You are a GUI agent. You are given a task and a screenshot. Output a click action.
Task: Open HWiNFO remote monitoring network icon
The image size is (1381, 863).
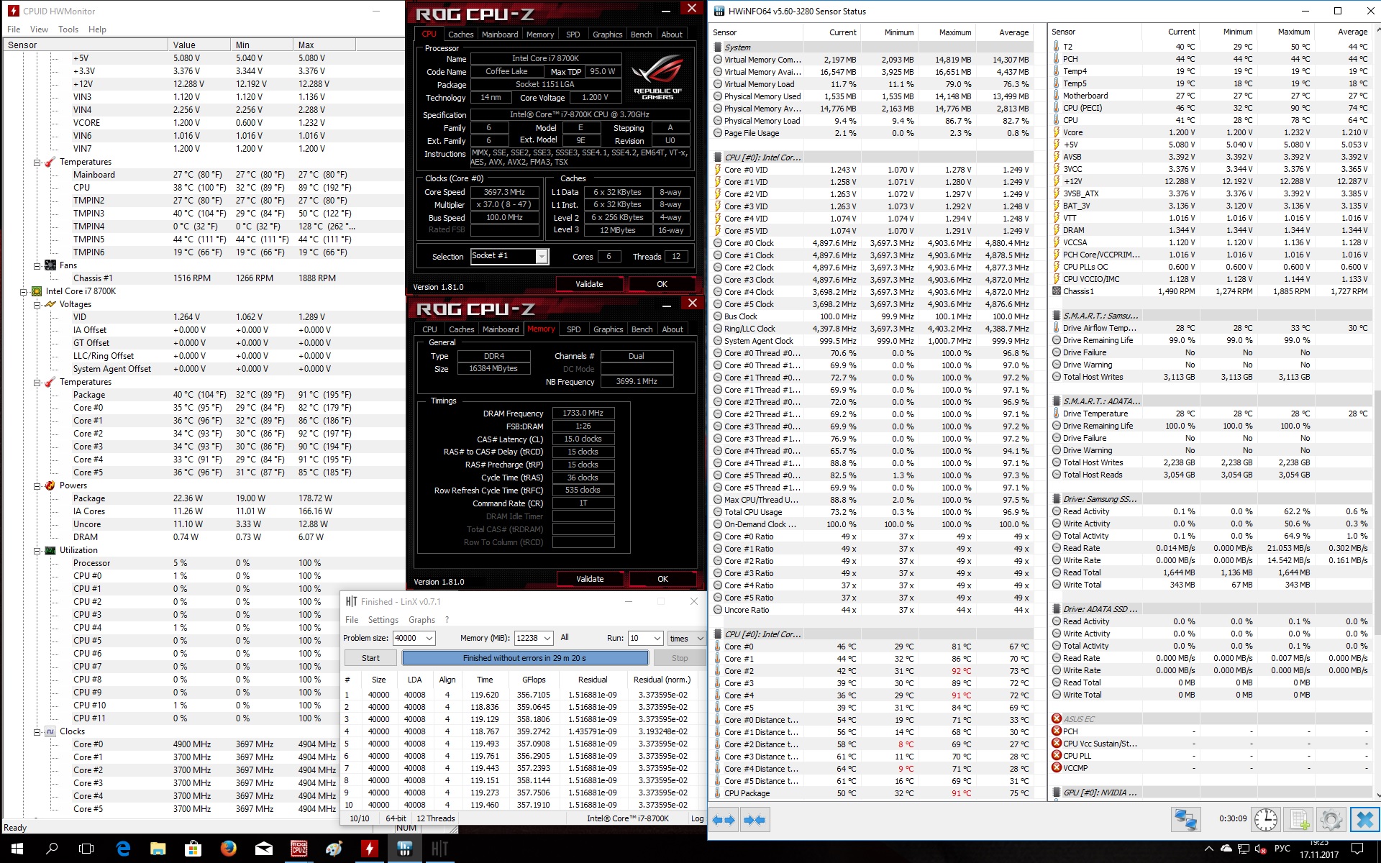point(1185,820)
